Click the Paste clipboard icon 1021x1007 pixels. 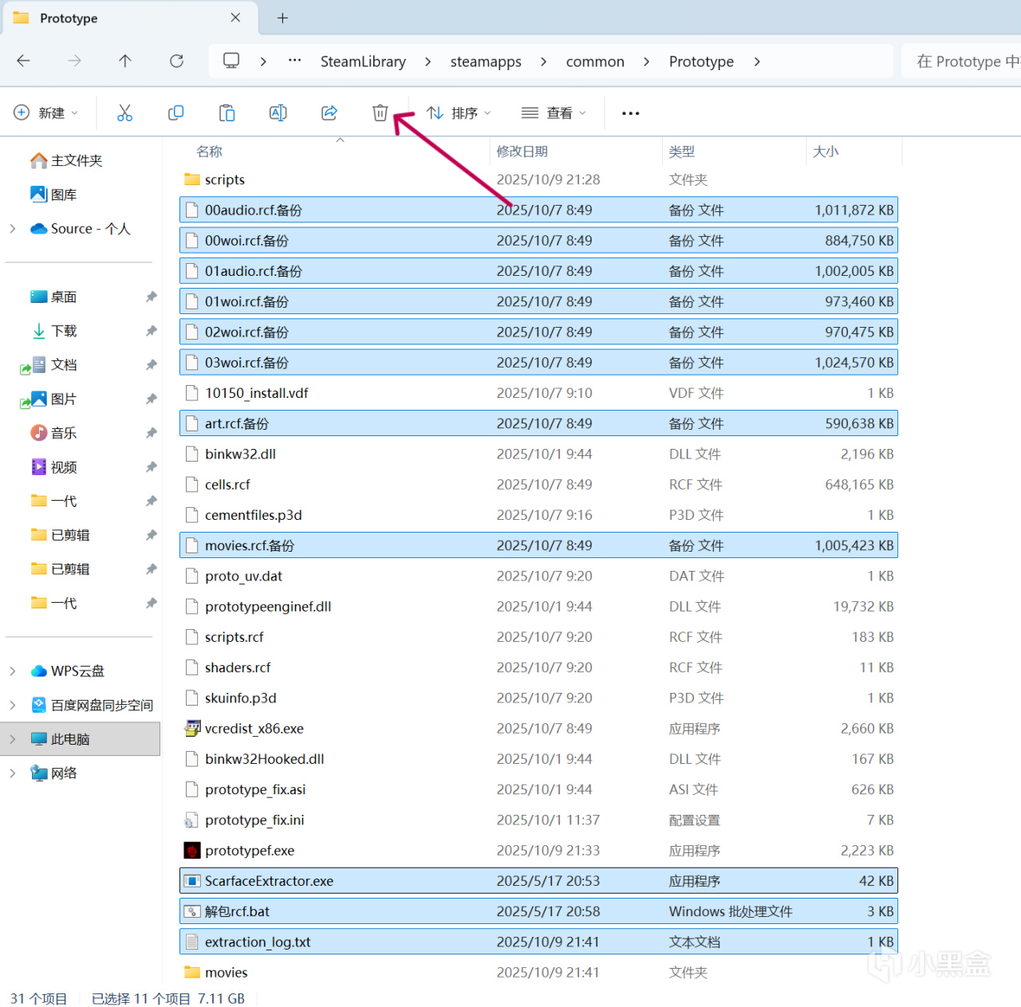click(x=227, y=113)
